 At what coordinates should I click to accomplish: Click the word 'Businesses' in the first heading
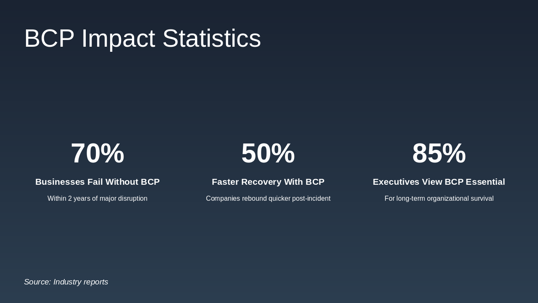[60, 182]
